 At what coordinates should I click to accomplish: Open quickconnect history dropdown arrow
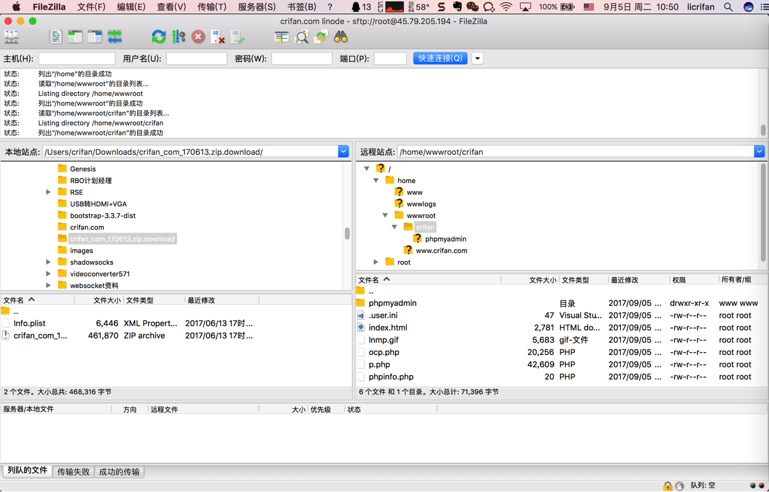(x=478, y=58)
